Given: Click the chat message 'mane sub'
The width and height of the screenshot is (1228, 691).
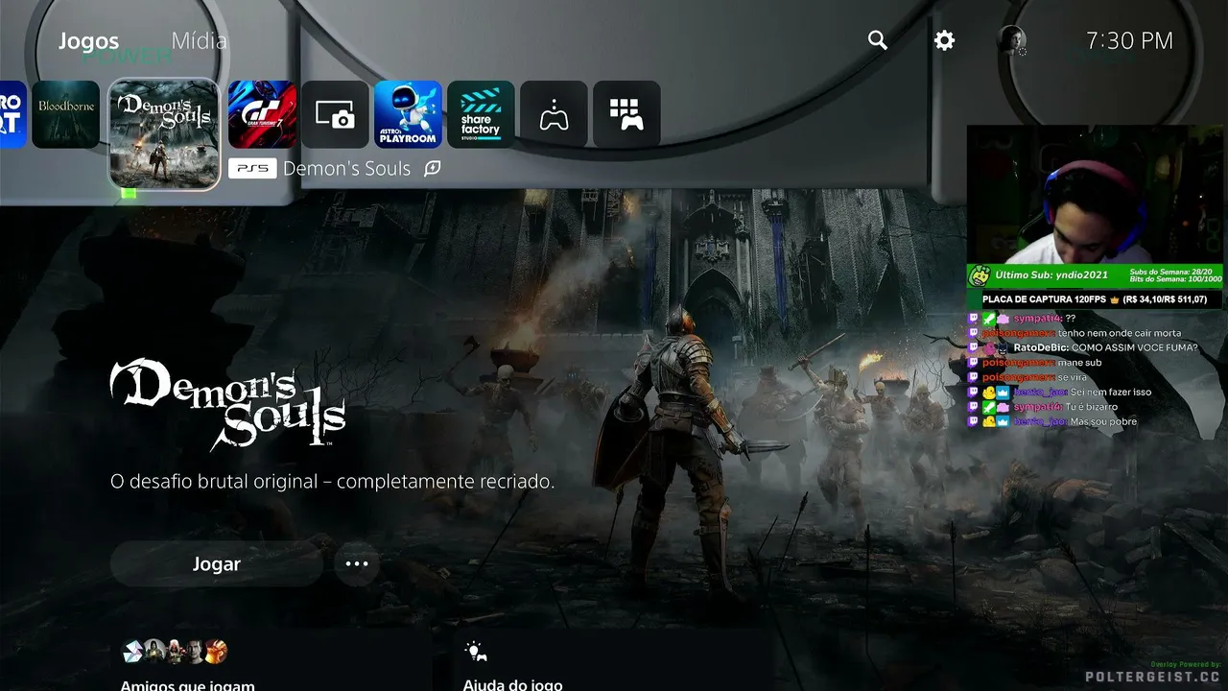Looking at the screenshot, I should 1078,363.
